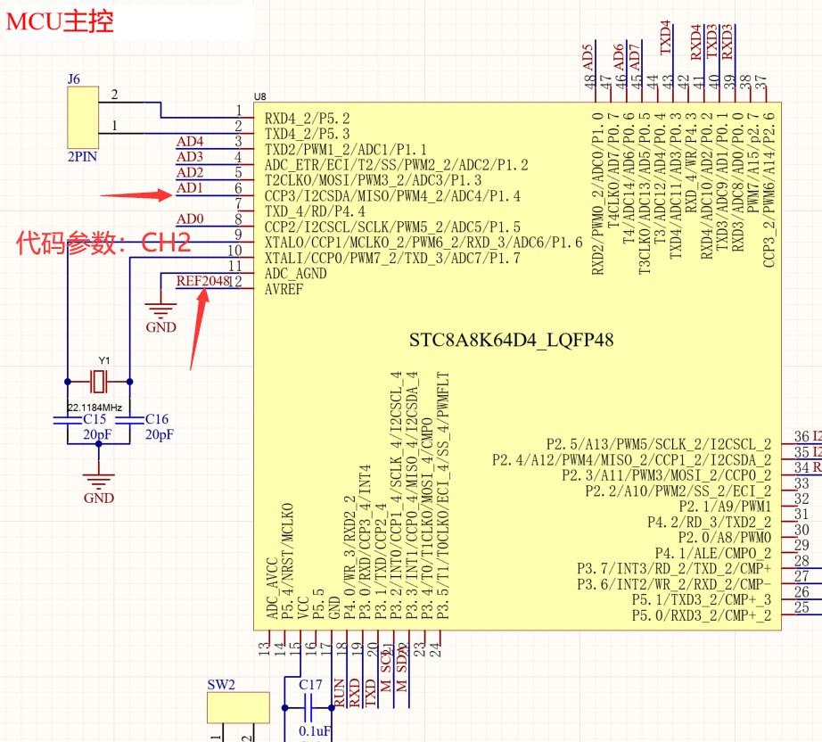Click pin number 25 on the chip

pyautogui.click(x=802, y=607)
